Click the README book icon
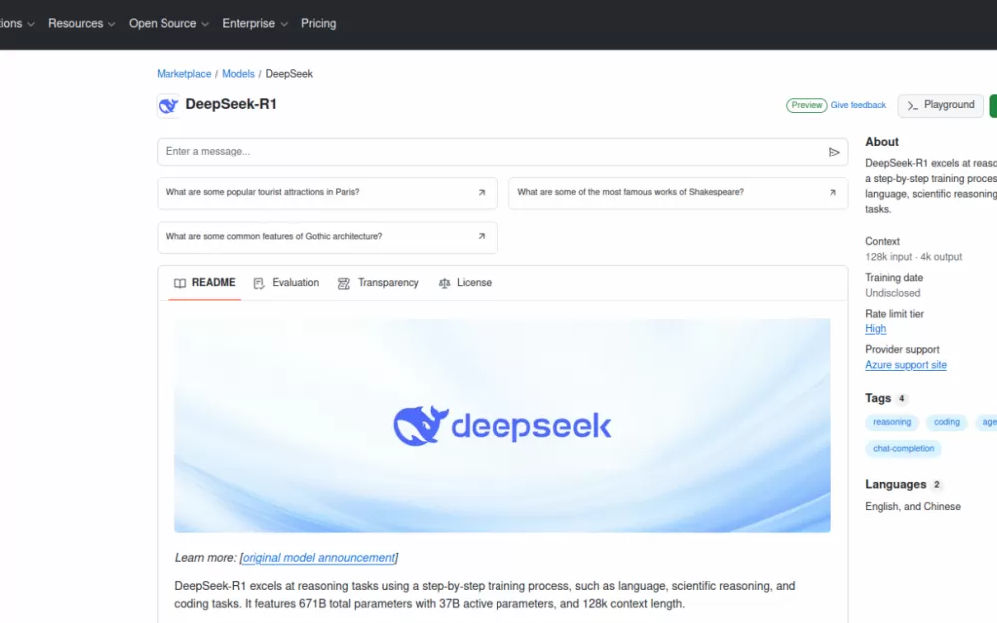Image resolution: width=997 pixels, height=623 pixels. 180,283
